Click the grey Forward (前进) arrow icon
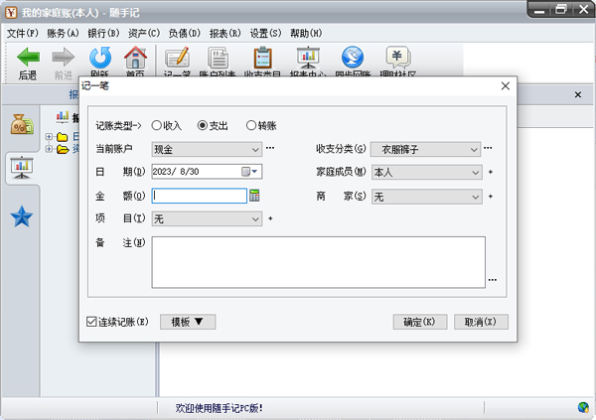Viewport: 596px width, 420px height. (x=64, y=58)
